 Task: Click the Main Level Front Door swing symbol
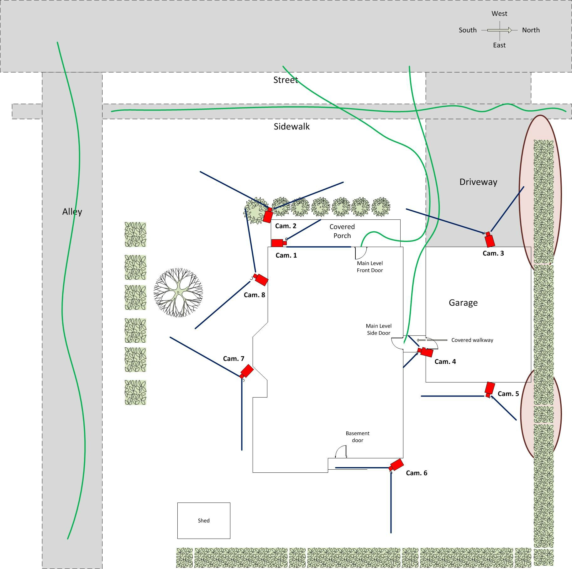tap(361, 253)
